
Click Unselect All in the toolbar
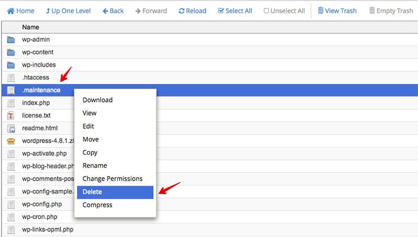tap(284, 11)
